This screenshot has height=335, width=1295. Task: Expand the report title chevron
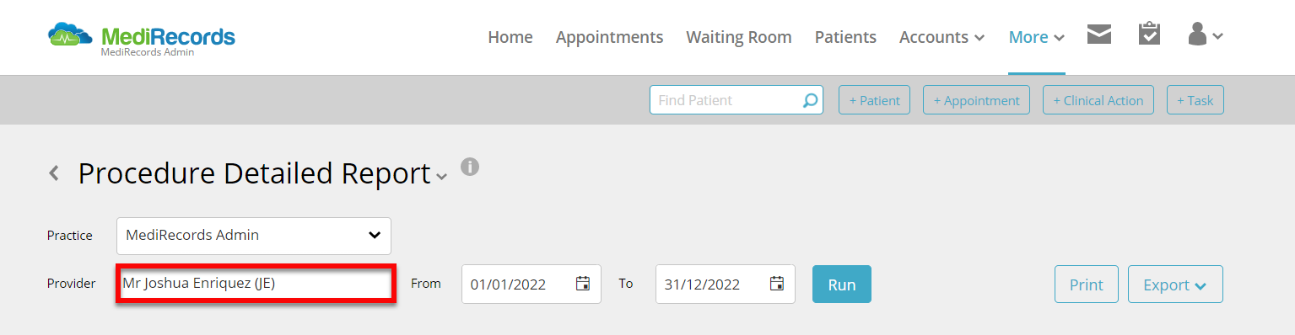point(441,177)
